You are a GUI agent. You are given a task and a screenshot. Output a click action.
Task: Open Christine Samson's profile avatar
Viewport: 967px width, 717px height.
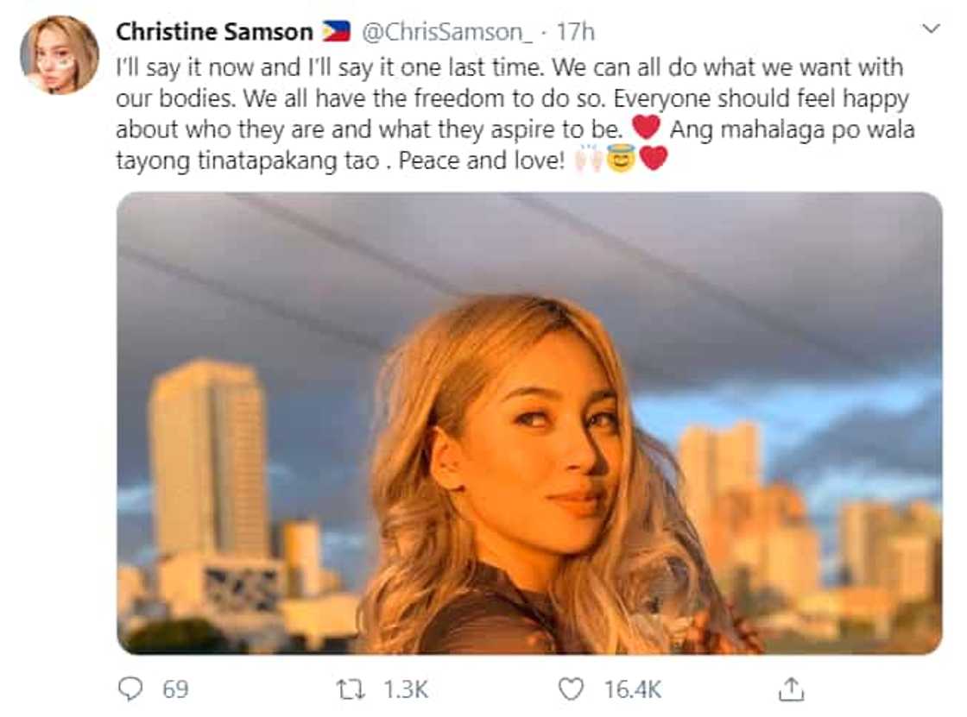pos(60,53)
